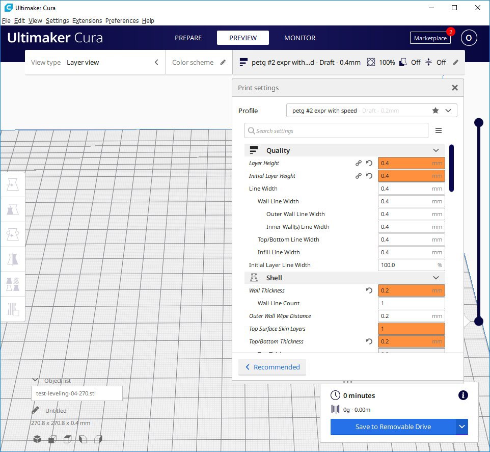This screenshot has height=452, width=490.
Task: Switch to MONITOR stage
Action: (x=300, y=38)
